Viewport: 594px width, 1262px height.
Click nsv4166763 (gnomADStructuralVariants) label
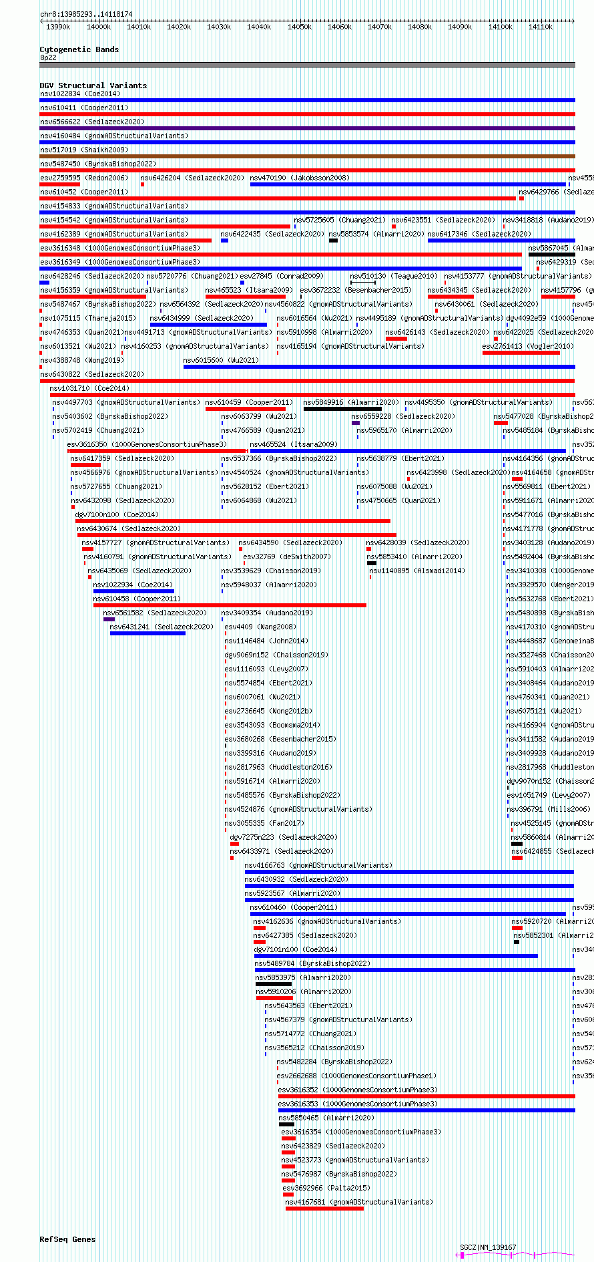coord(319,865)
